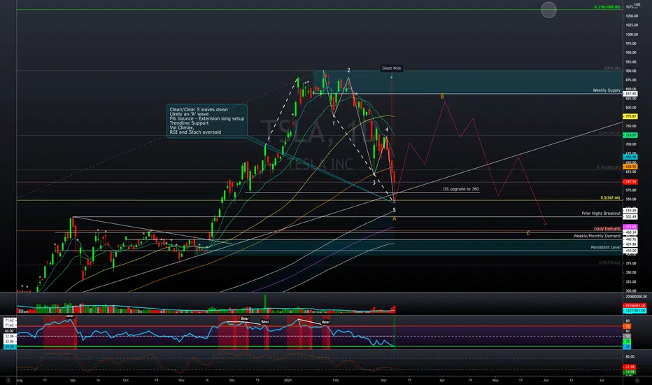Click the 837.80 white price tag
The image size is (652, 385).
(630, 94)
